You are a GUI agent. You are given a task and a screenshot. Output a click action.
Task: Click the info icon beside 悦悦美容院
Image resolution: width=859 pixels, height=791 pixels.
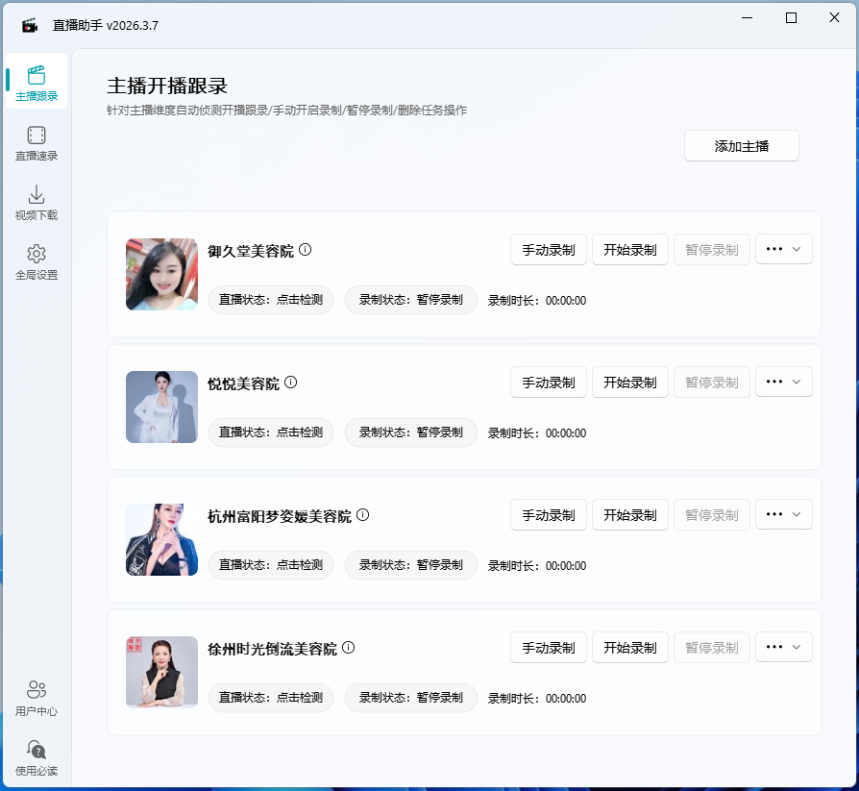pyautogui.click(x=290, y=382)
